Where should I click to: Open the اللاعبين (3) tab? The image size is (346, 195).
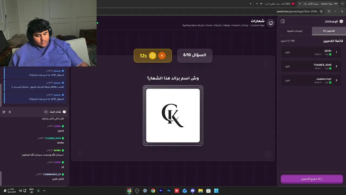coord(329,31)
